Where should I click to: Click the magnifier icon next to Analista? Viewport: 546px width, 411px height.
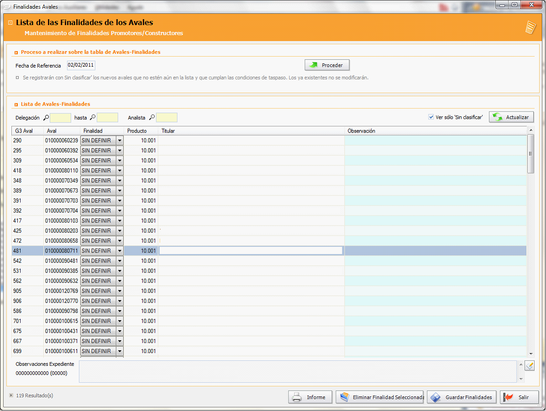[x=152, y=118]
